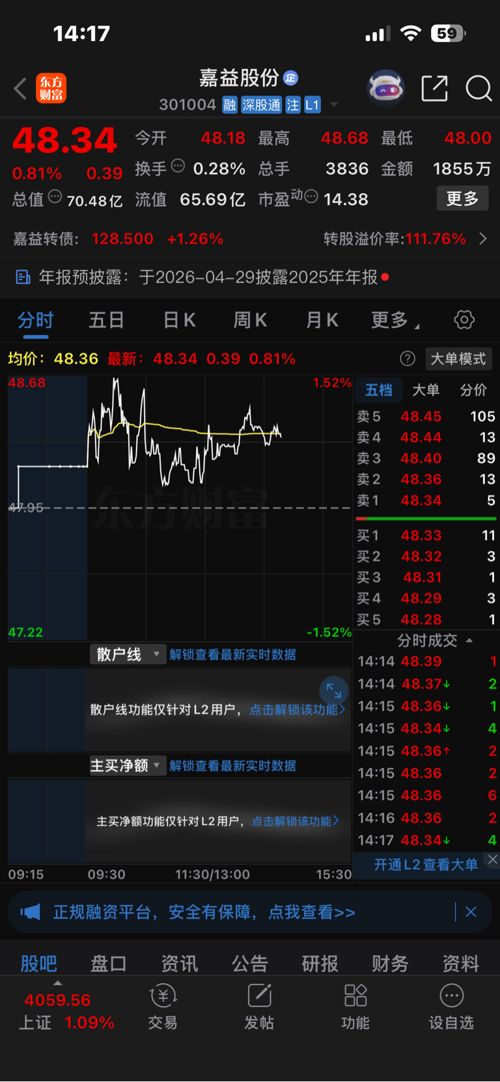Screen dimensions: 500x1082
Task: Switch to the 盘口 tab
Action: coord(109,964)
